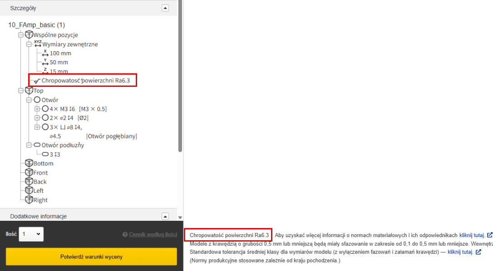Screen dimensions: 493x271
Task: Click the XYZ icon beside Wymiary zewnętrzne
Action: [38, 44]
